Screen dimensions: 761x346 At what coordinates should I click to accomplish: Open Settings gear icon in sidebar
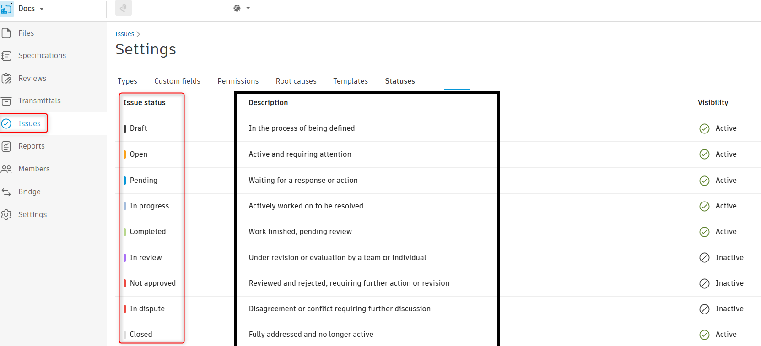[6, 214]
